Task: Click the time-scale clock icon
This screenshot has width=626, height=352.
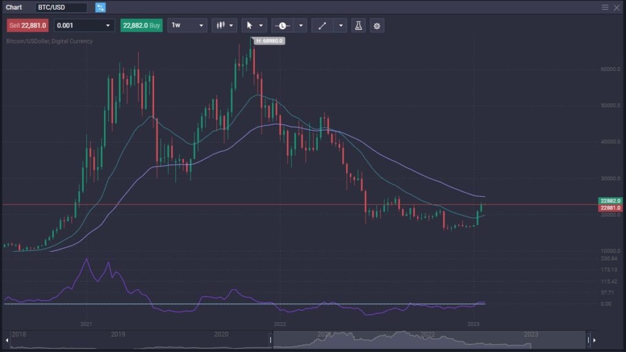Action: point(282,25)
